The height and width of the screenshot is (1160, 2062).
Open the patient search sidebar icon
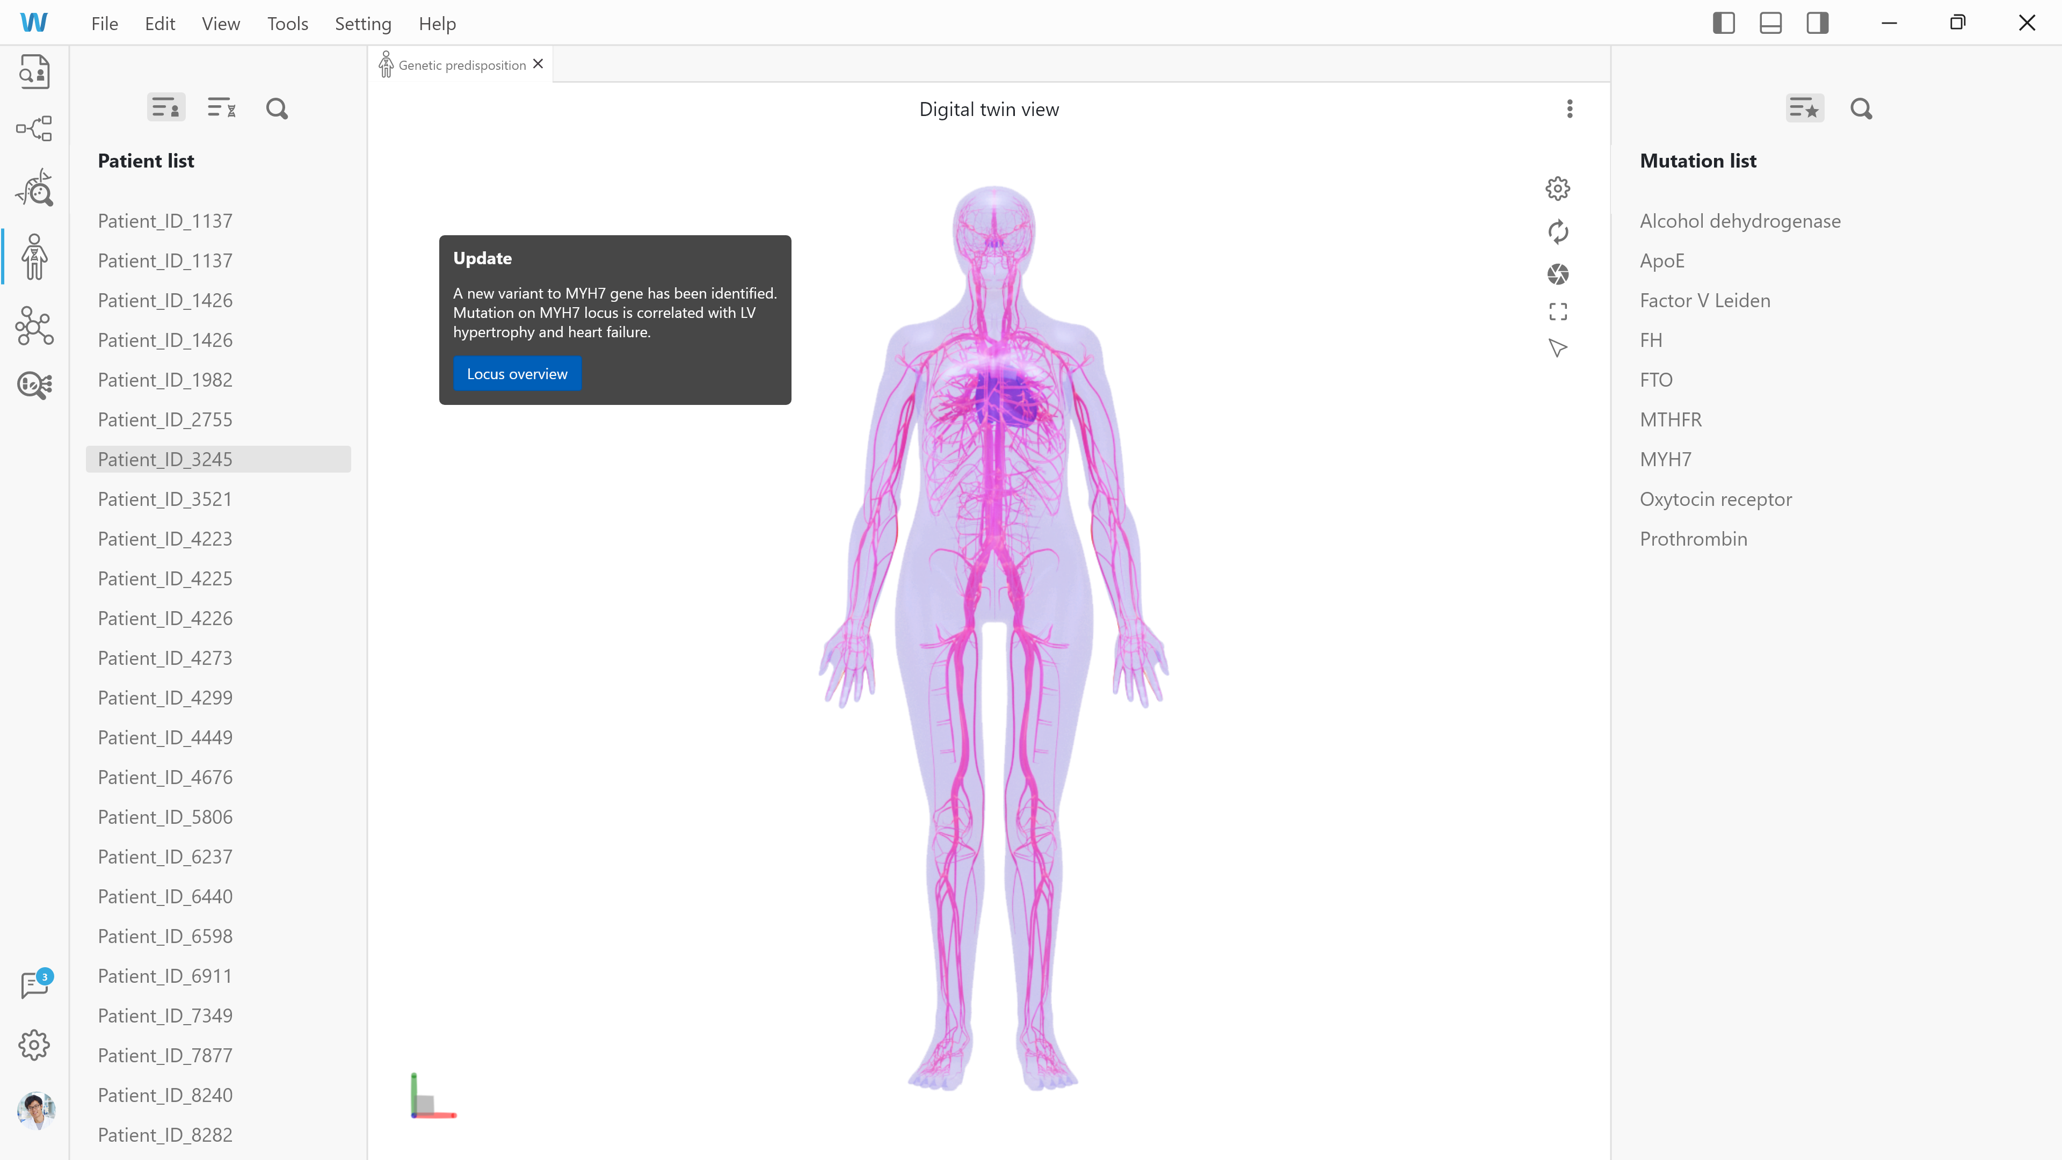point(34,72)
